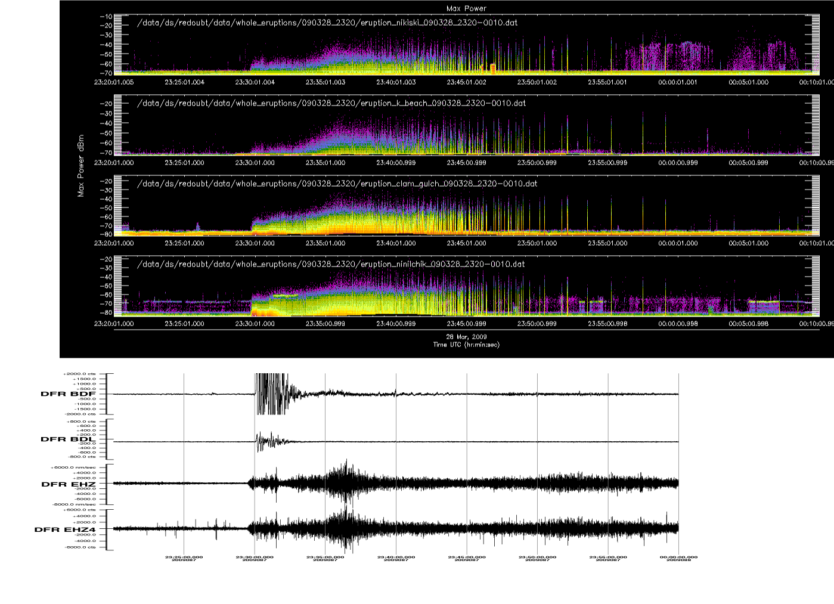Select the eruption_clam_gulch data file path
Image resolution: width=834 pixels, height=604 pixels.
pos(337,184)
